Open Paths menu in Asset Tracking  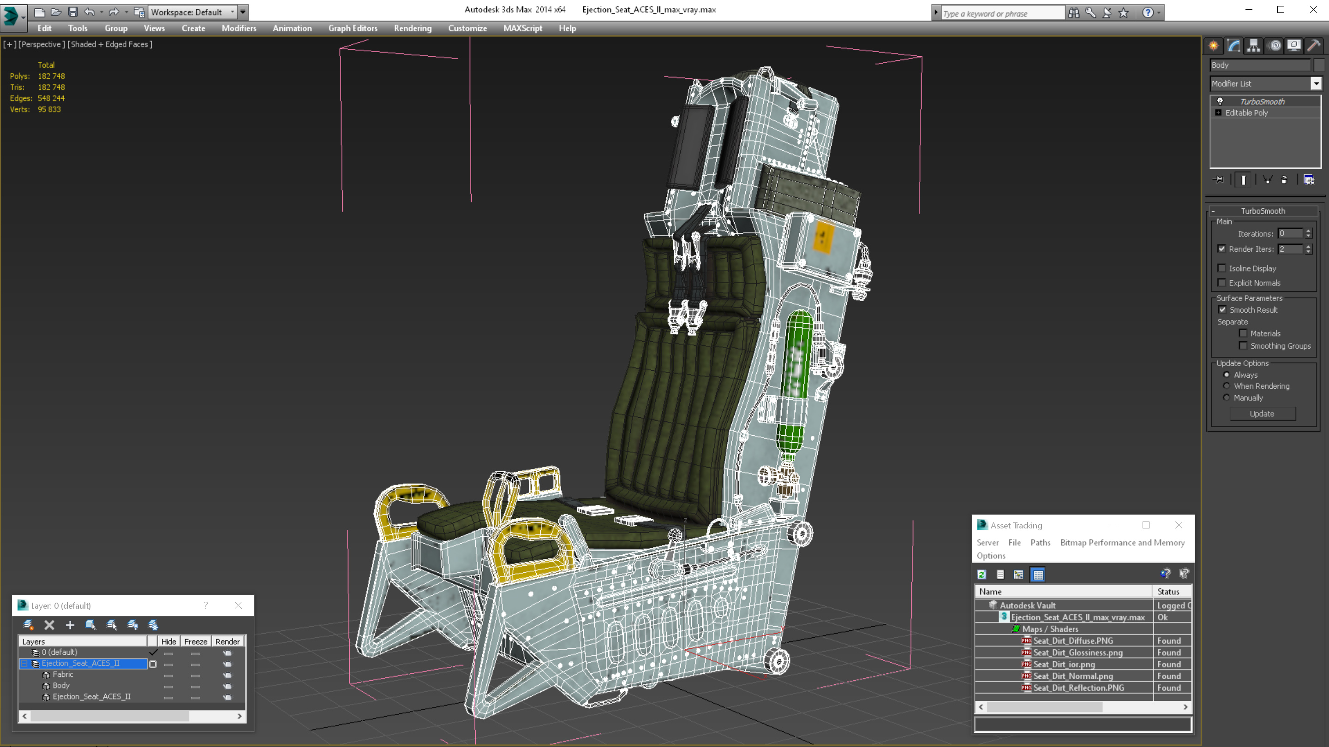(1040, 542)
